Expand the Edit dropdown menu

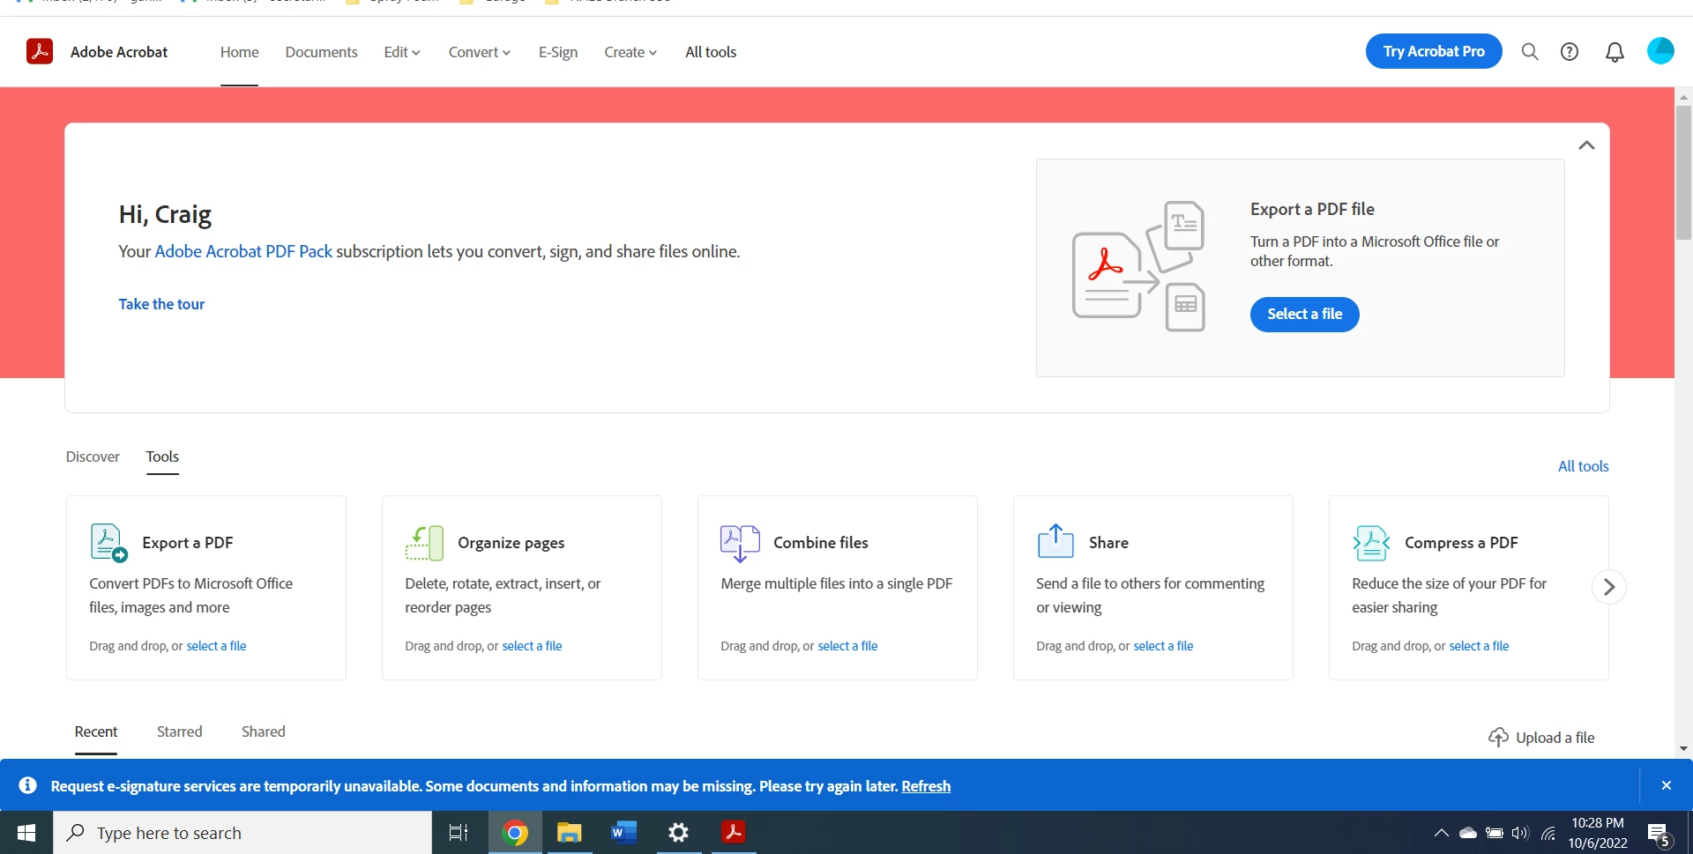[x=402, y=52]
